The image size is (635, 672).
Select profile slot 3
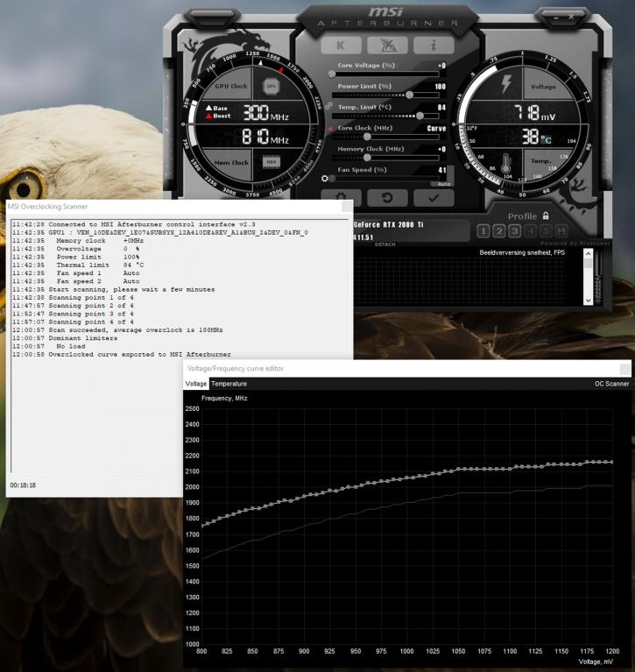point(514,230)
